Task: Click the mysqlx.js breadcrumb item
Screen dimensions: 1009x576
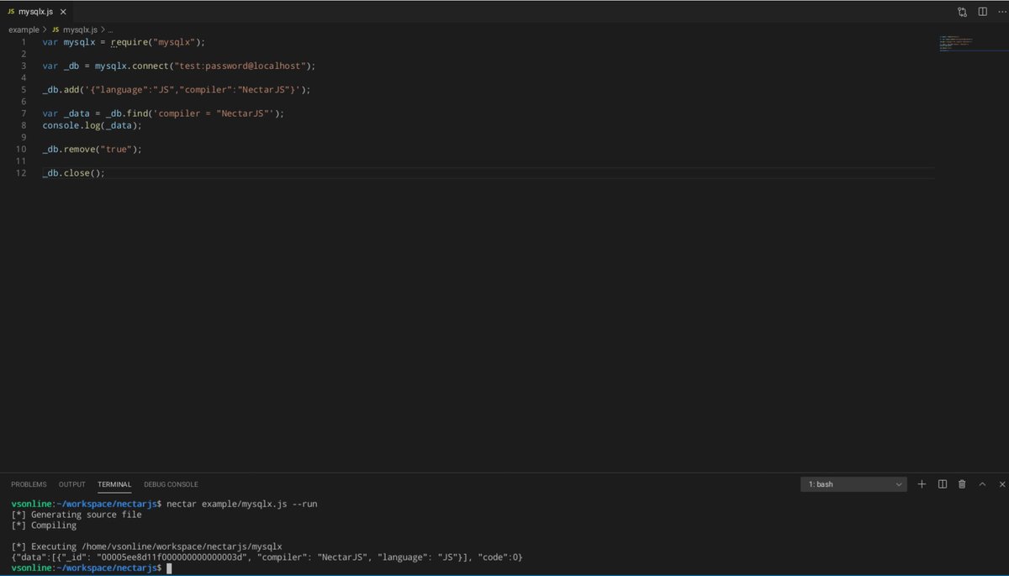Action: pos(79,29)
